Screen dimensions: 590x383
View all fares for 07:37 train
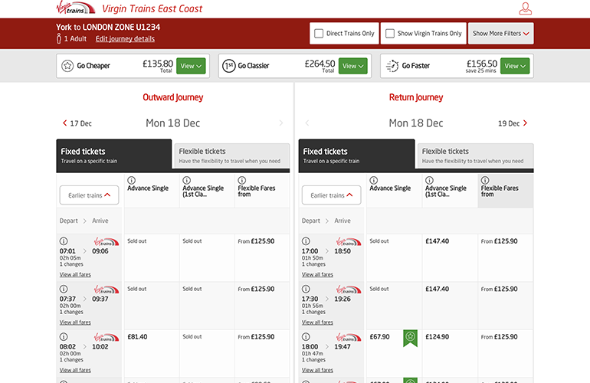(75, 322)
